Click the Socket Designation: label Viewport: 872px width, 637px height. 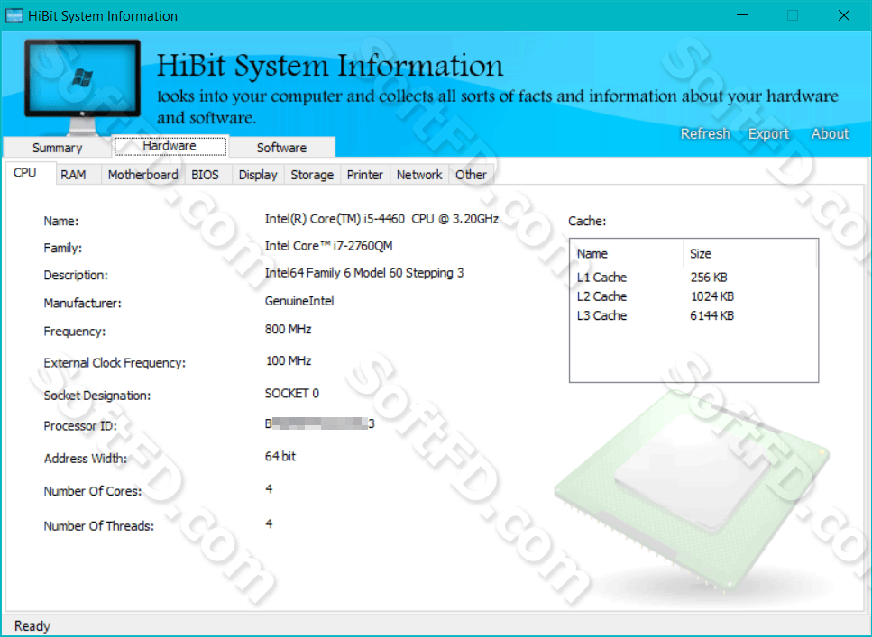(97, 396)
